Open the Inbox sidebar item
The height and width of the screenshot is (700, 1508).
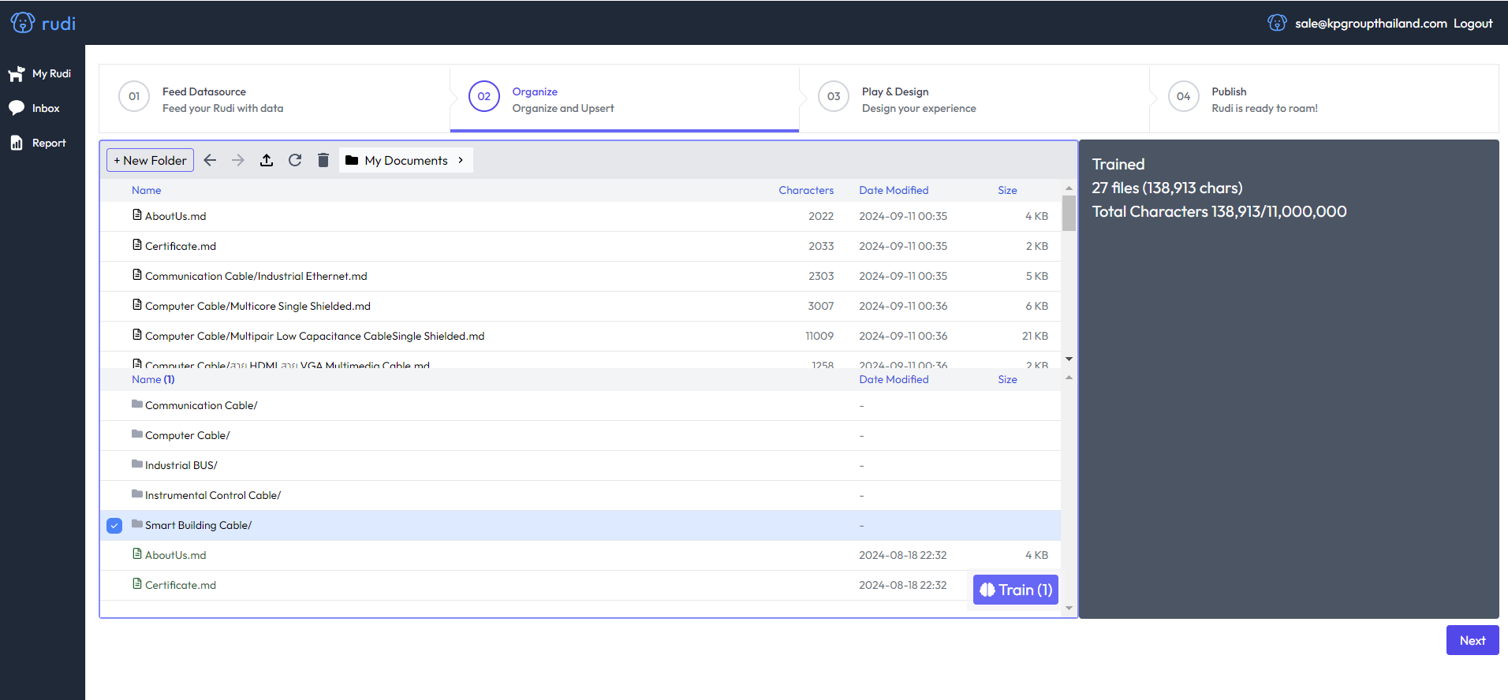pyautogui.click(x=34, y=108)
